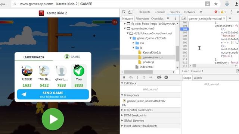Screen dimensions: 239x134
Task: Click the step into function icon
Action: point(137,77)
